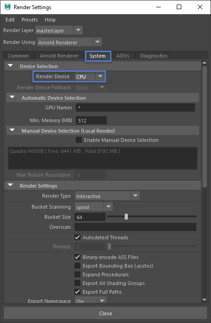This screenshot has width=211, height=323.
Task: Enable Export Bounding Box (.asstoc)
Action: (77, 266)
